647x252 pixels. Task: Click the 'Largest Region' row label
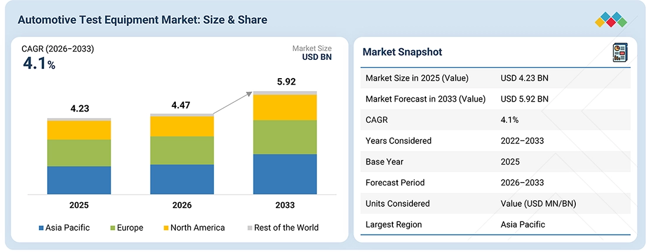393,224
